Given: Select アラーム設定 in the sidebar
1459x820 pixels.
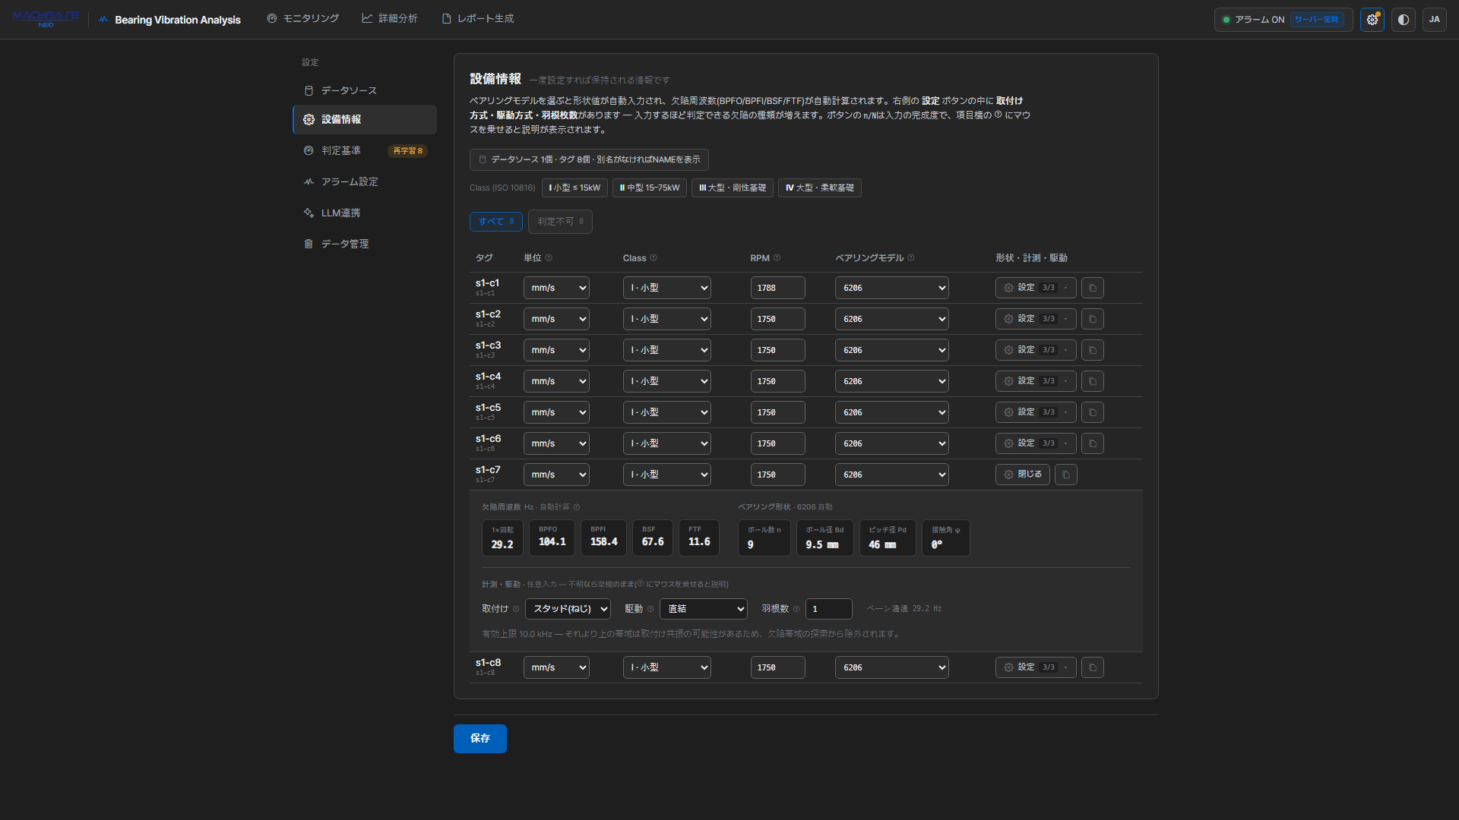Looking at the screenshot, I should tap(365, 181).
